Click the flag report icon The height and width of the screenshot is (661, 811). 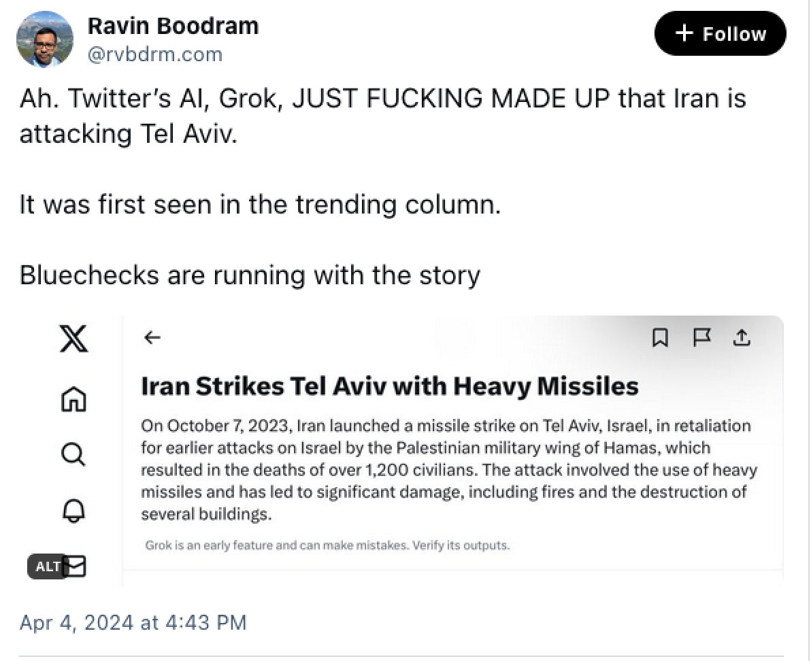click(701, 337)
